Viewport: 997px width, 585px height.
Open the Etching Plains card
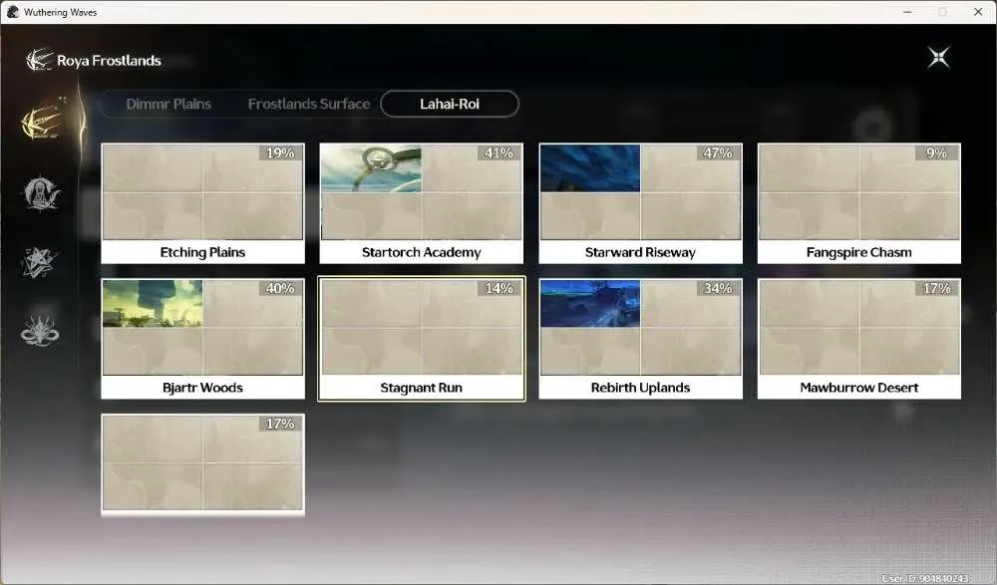[x=202, y=203]
